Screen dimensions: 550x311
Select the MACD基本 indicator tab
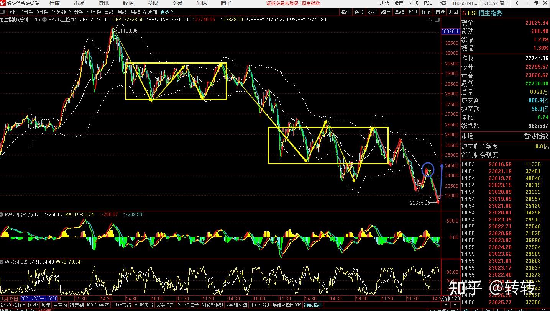point(98,305)
